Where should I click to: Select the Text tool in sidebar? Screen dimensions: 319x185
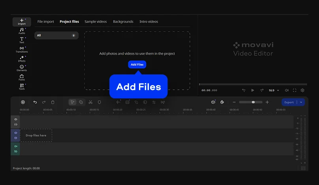point(22,40)
